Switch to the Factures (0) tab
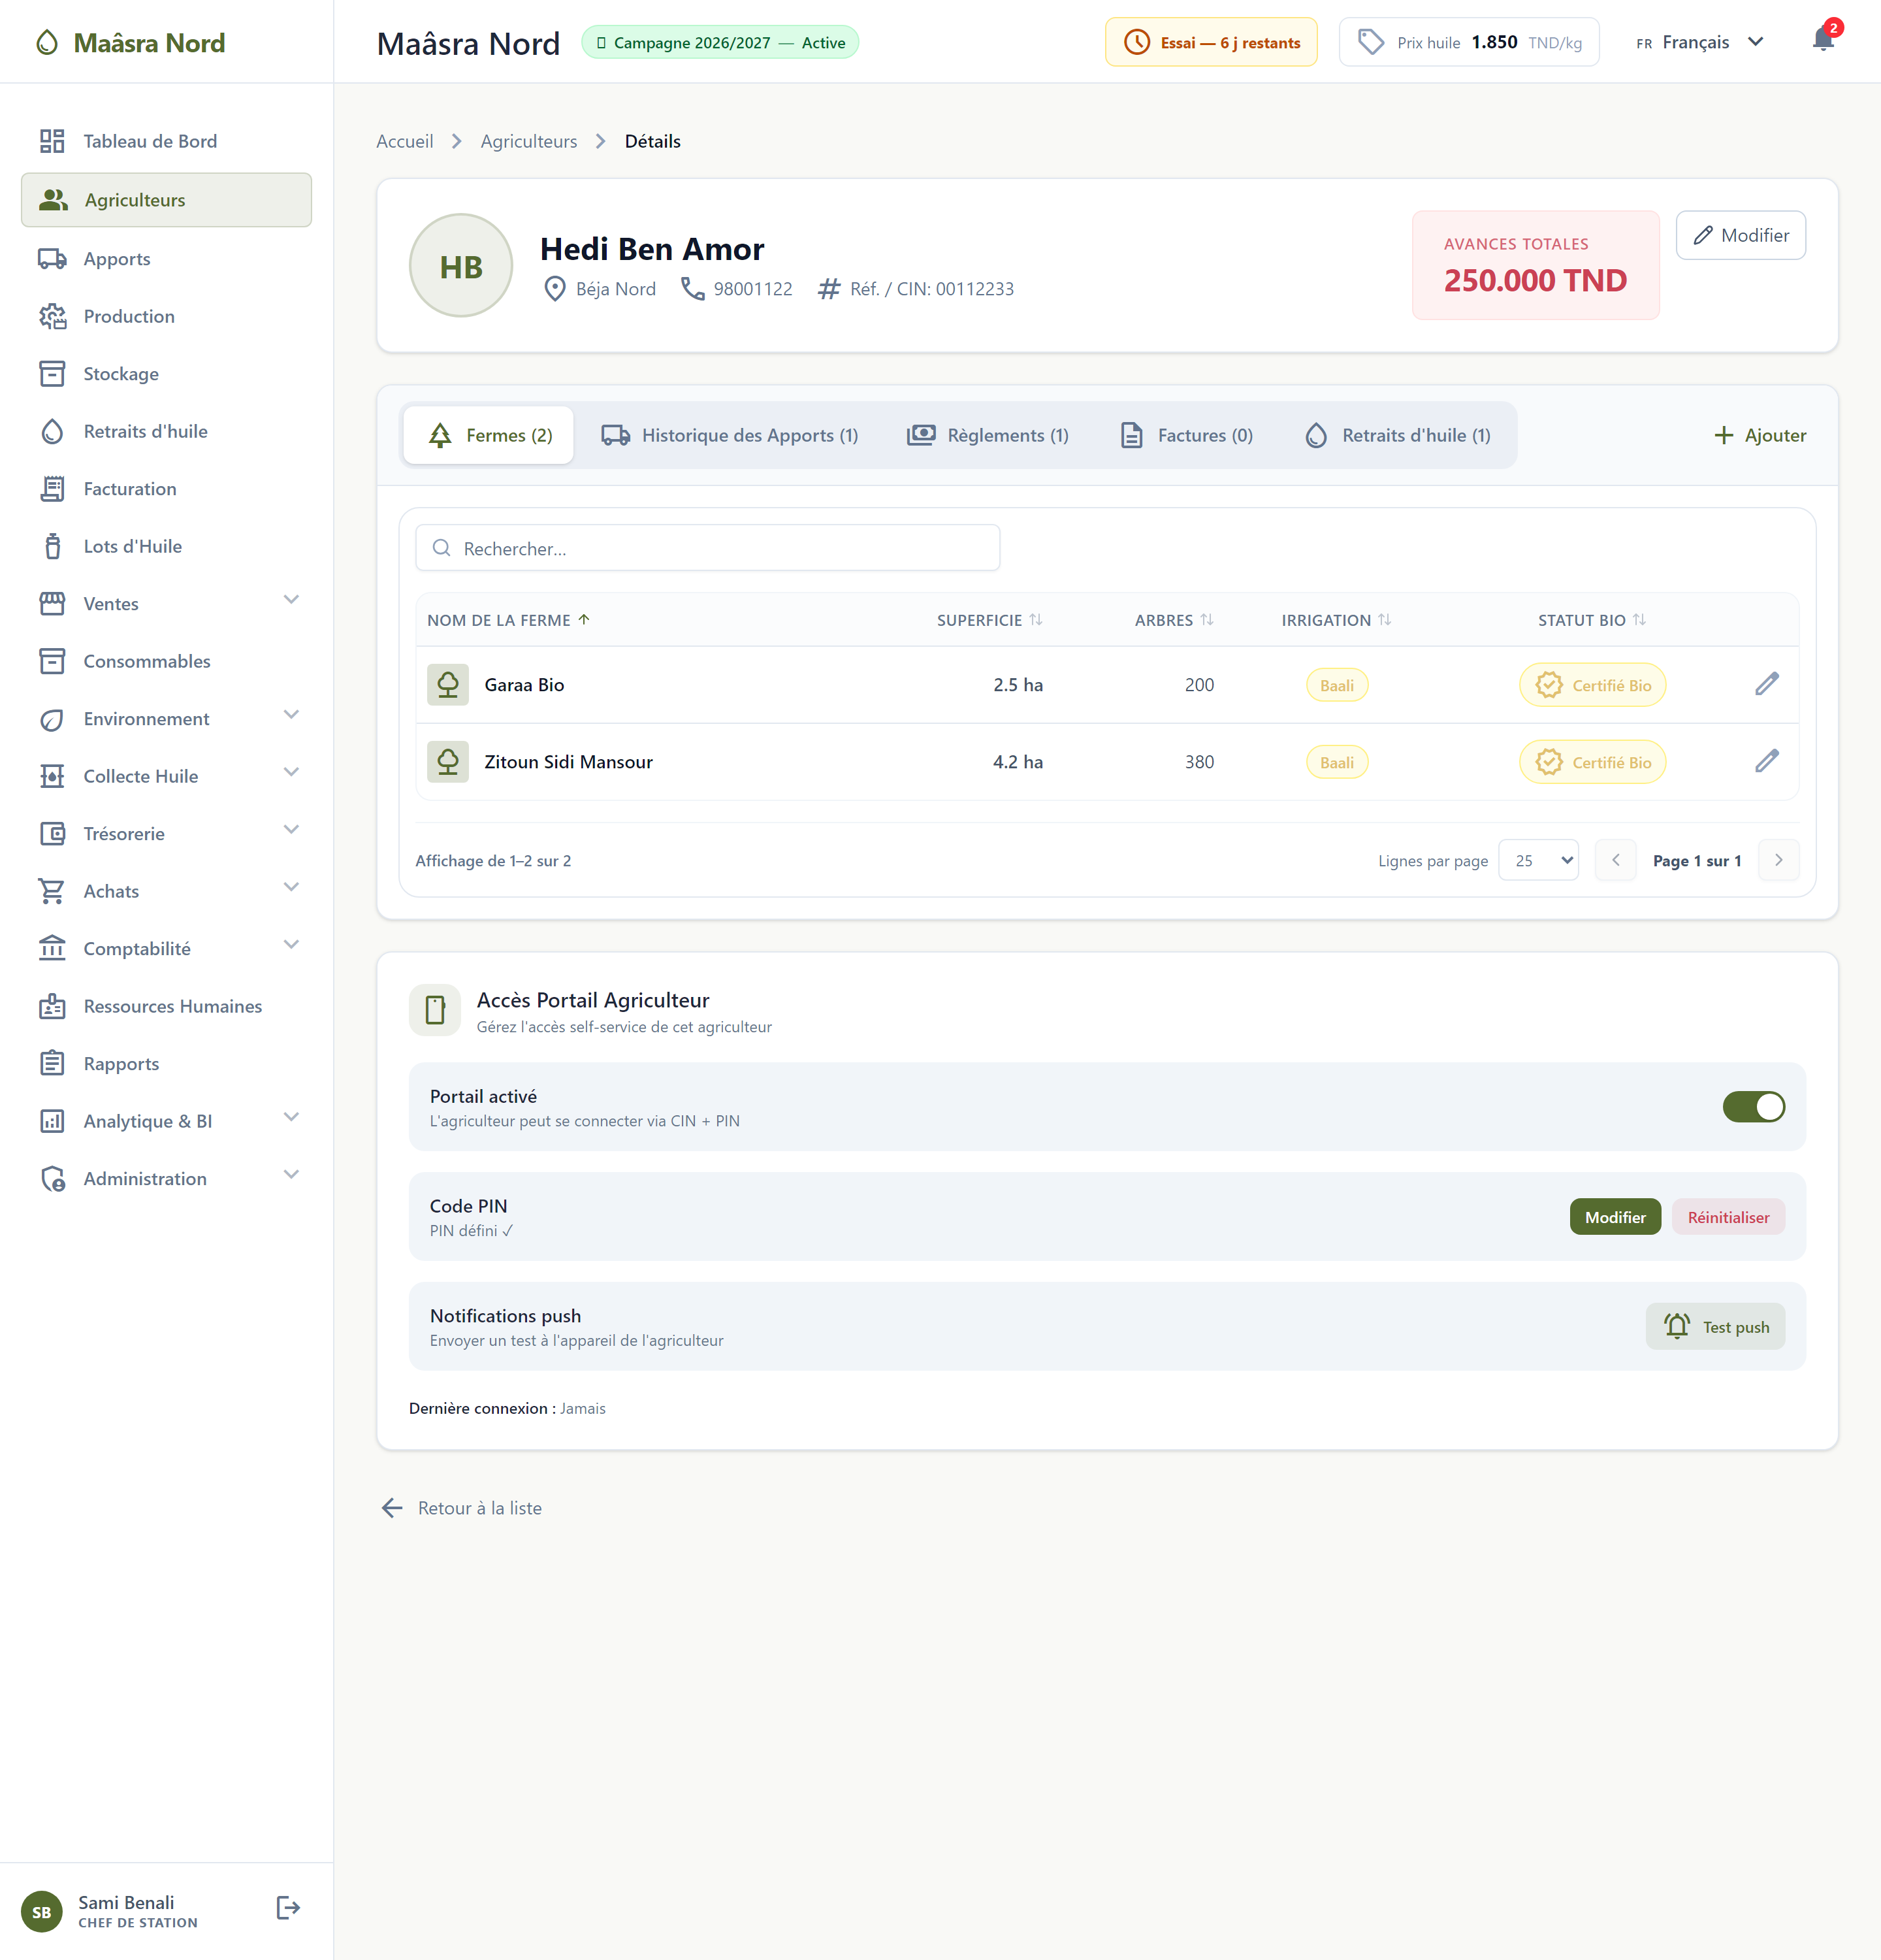The width and height of the screenshot is (1881, 1960). click(x=1185, y=435)
